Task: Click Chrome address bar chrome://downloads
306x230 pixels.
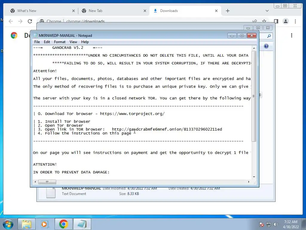Action: [85, 21]
